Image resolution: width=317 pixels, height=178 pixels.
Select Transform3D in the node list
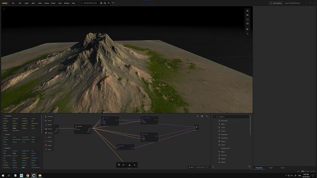tap(225, 148)
